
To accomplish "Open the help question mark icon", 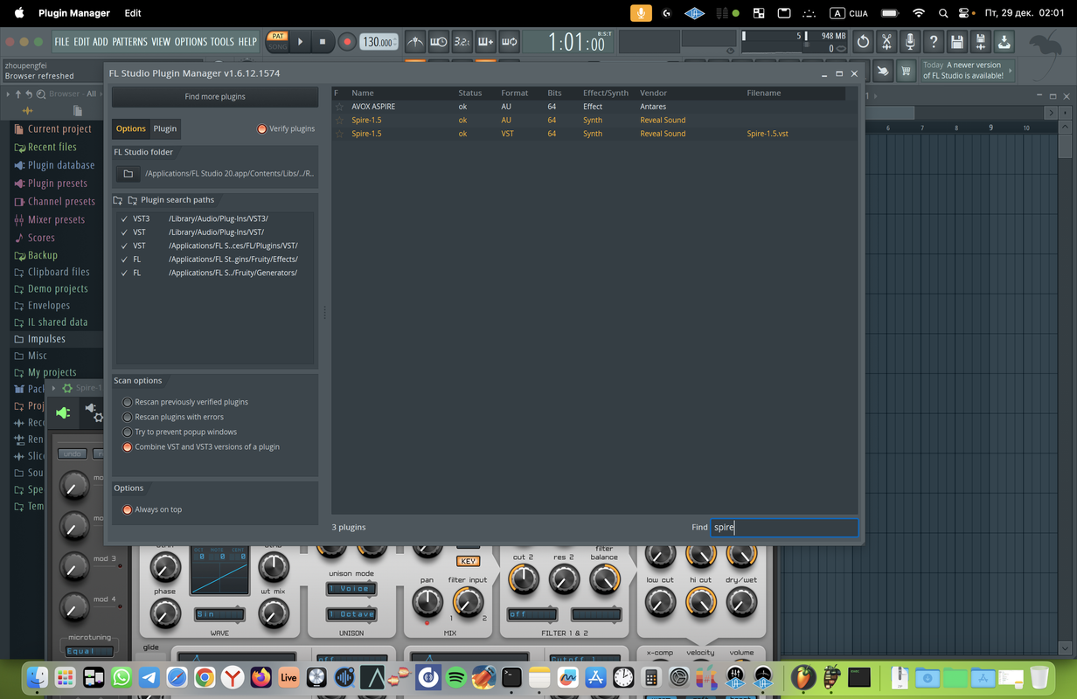I will click(x=934, y=41).
